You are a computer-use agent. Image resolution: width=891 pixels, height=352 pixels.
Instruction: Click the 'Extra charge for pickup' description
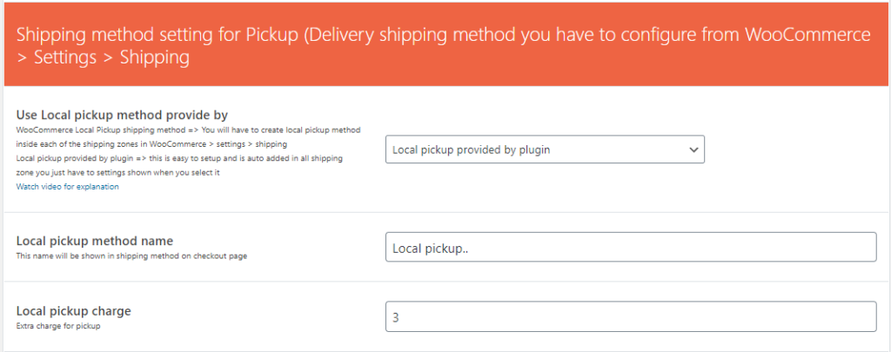(58, 326)
